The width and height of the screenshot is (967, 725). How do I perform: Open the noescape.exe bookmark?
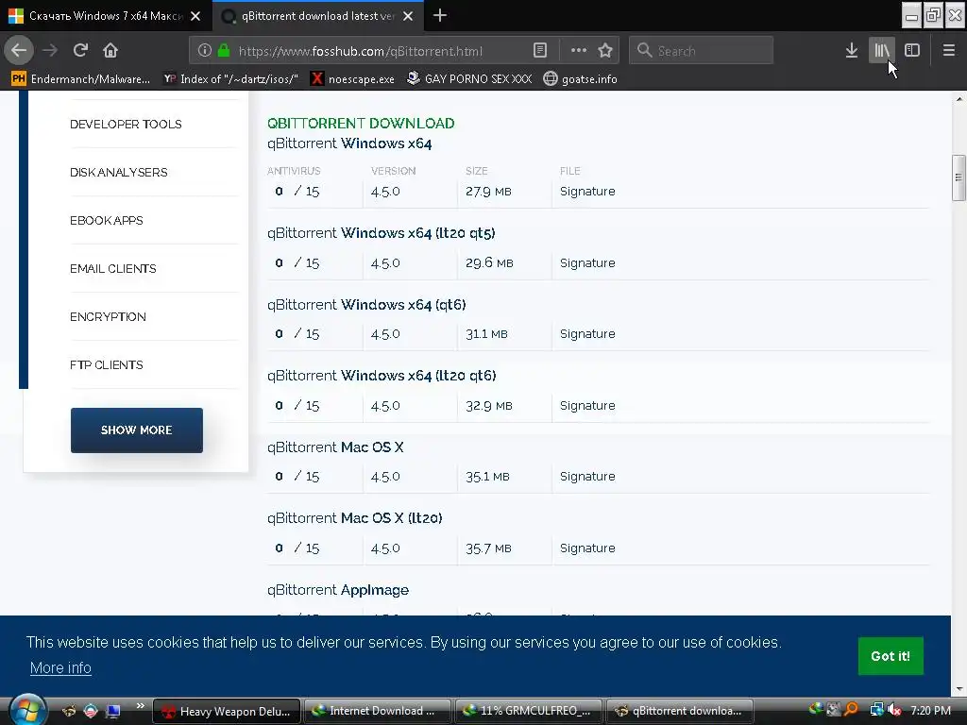click(x=352, y=79)
